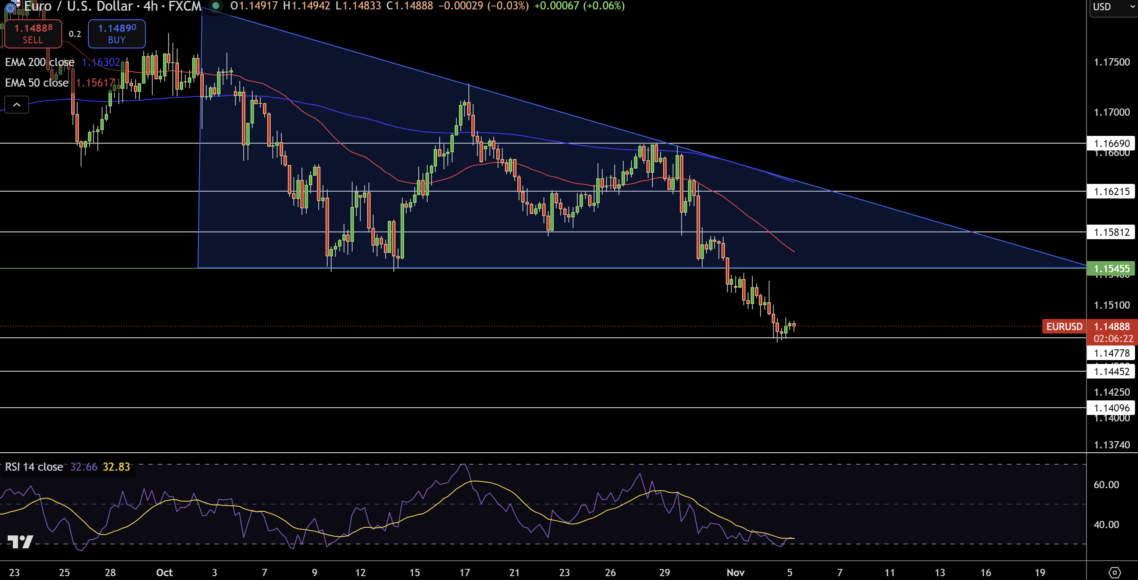Image resolution: width=1138 pixels, height=580 pixels.
Task: Click the green market status dot
Action: 215,6
